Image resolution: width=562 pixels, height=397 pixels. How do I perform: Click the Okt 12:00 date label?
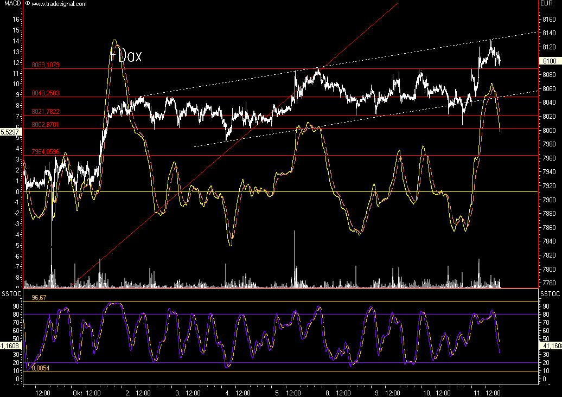(86, 392)
